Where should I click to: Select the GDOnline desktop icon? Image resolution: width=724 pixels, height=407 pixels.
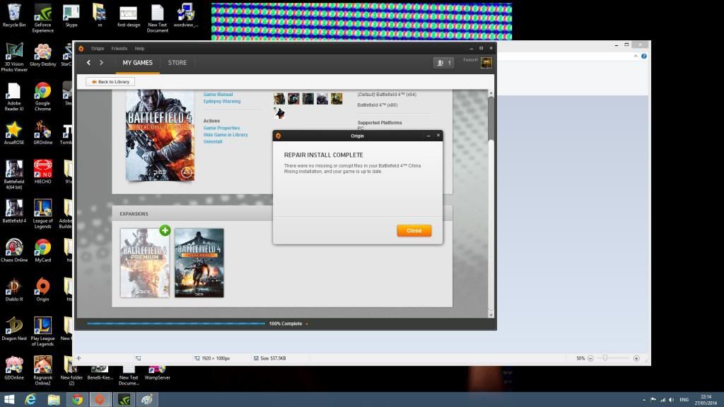click(14, 368)
